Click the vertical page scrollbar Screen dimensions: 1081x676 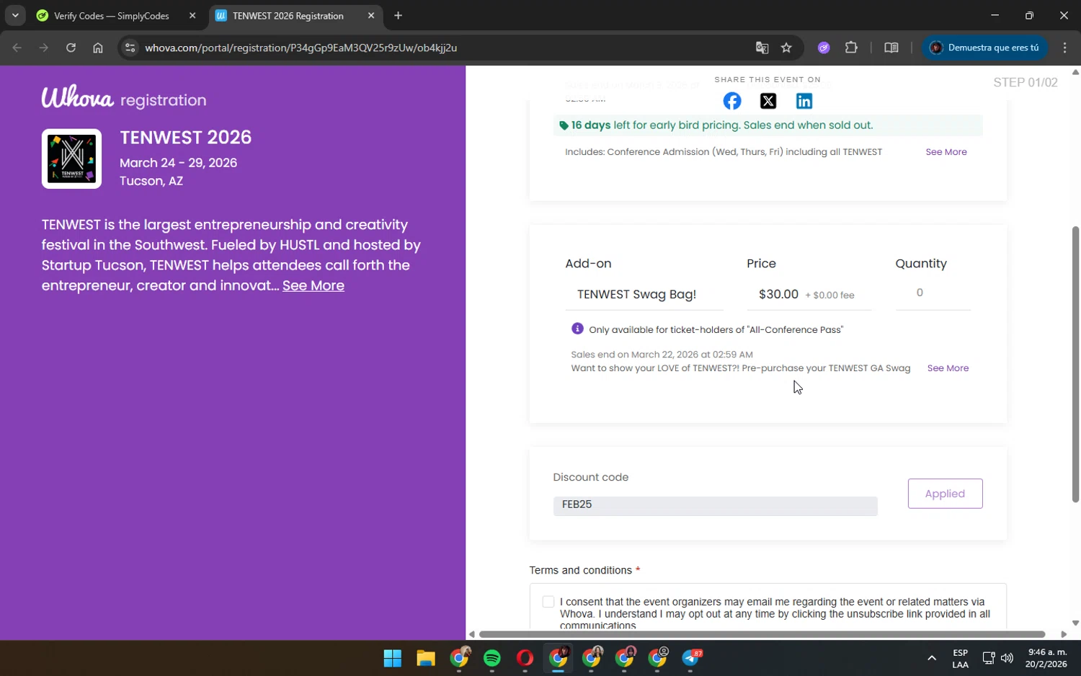(x=1075, y=364)
